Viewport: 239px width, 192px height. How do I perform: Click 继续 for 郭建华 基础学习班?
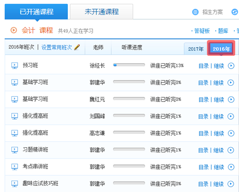point(218,83)
